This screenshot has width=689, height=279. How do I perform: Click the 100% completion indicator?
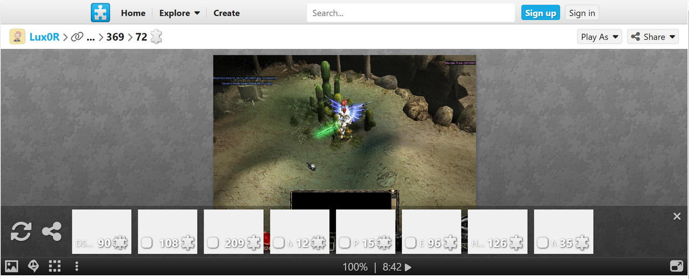click(x=355, y=267)
